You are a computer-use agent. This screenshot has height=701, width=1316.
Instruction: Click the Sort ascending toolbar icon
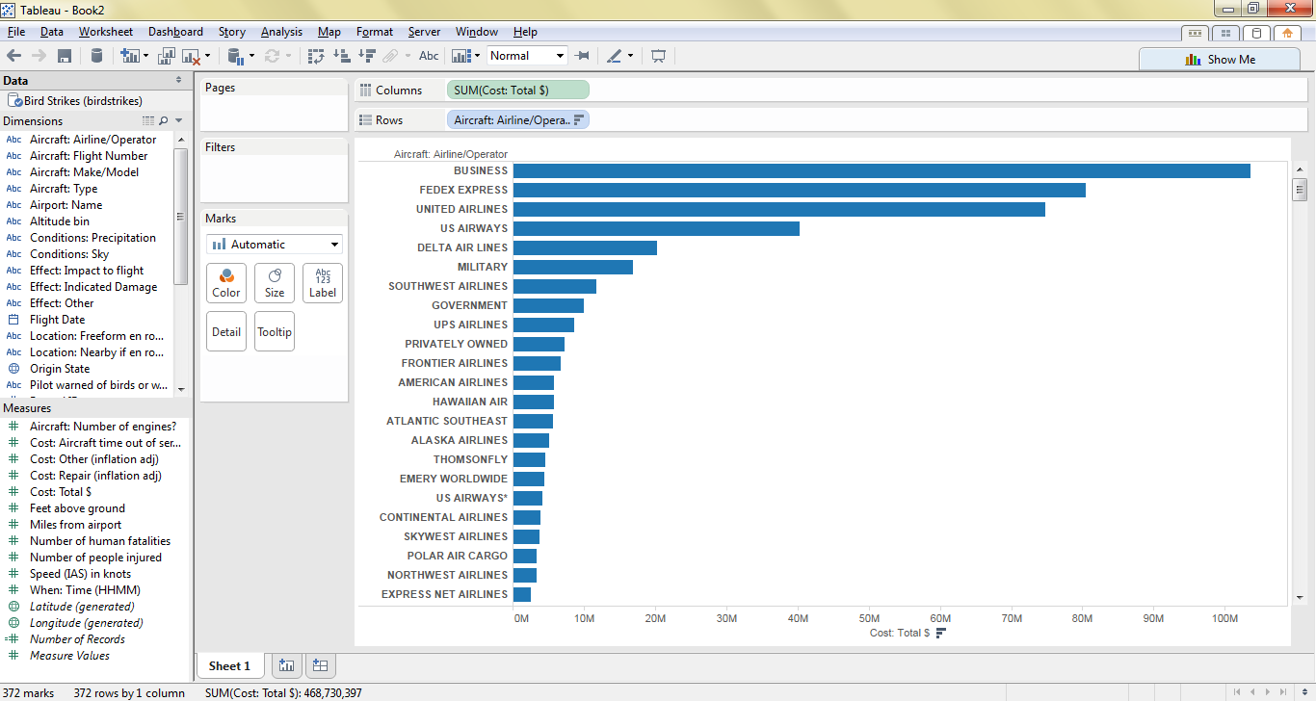point(341,56)
